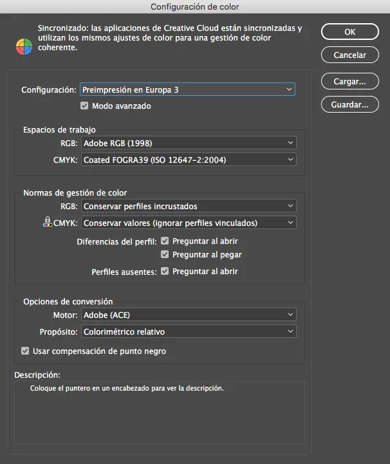Screen dimensions: 390x464
Task: Expand the Propósito Colorimétrico relativo dropdown
Action: tap(189, 331)
